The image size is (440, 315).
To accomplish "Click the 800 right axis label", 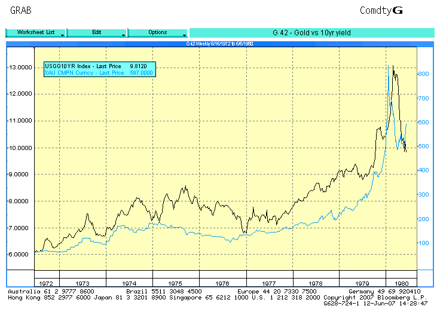I will [x=423, y=74].
